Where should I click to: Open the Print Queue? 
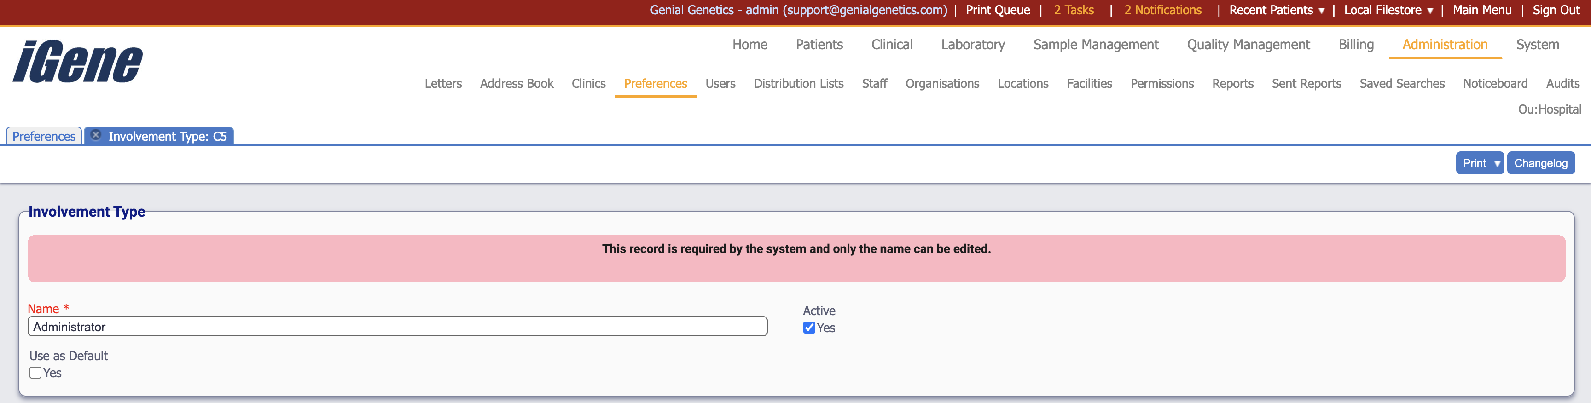coord(998,10)
